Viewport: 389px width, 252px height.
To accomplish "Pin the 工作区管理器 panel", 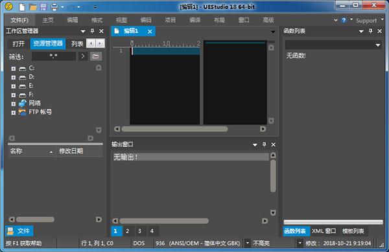I will coord(92,31).
